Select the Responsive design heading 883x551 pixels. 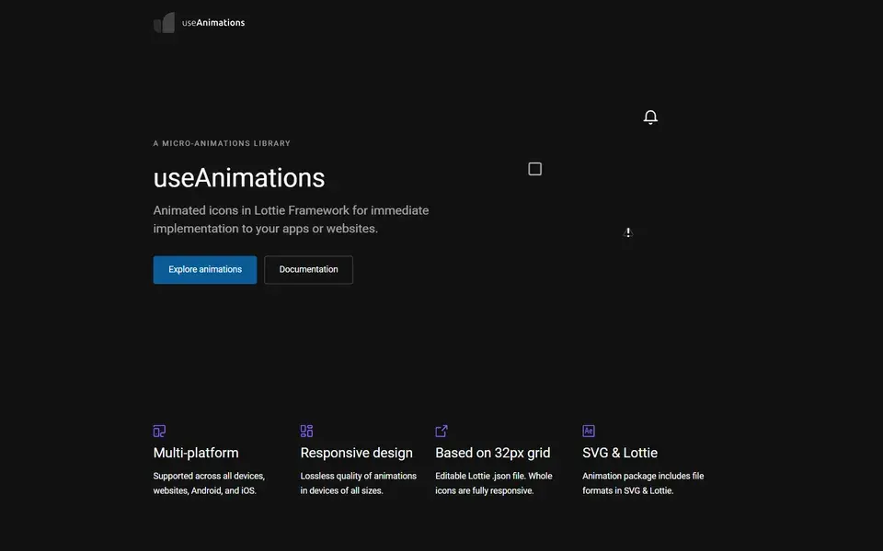click(357, 453)
